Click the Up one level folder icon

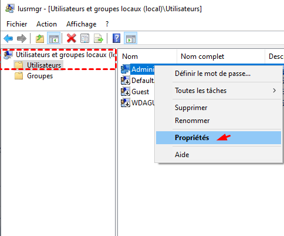pos(40,38)
